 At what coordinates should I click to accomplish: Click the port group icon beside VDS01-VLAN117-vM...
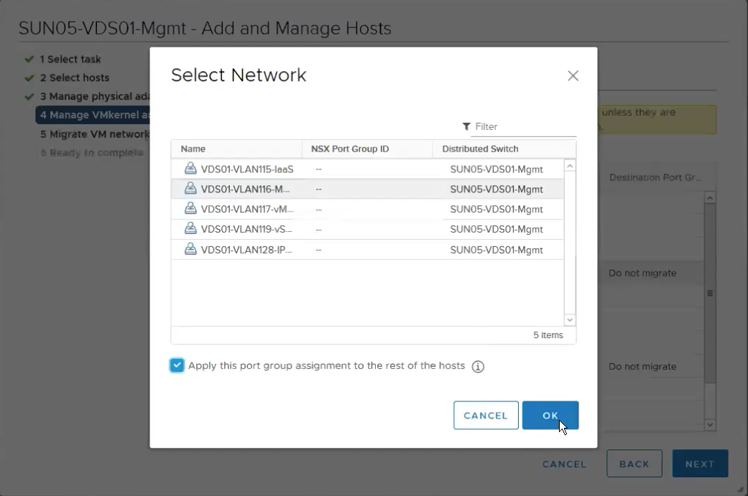point(190,208)
